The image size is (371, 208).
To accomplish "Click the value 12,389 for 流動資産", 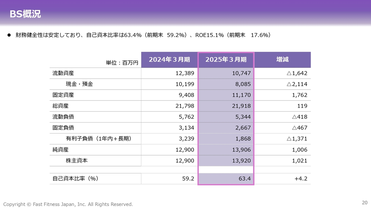I will 185,73.
